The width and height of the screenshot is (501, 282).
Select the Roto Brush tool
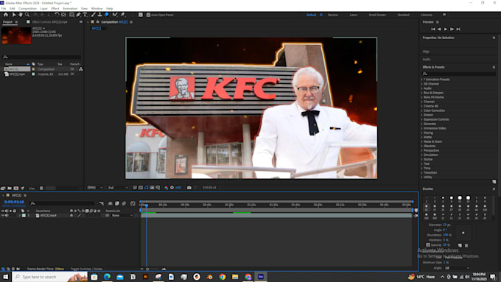[115, 15]
